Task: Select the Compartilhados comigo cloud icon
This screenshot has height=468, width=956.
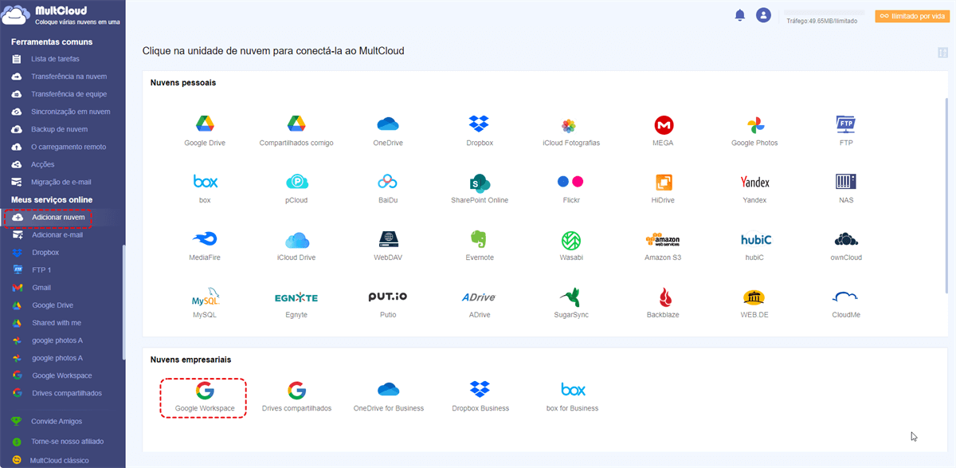Action: [296, 124]
